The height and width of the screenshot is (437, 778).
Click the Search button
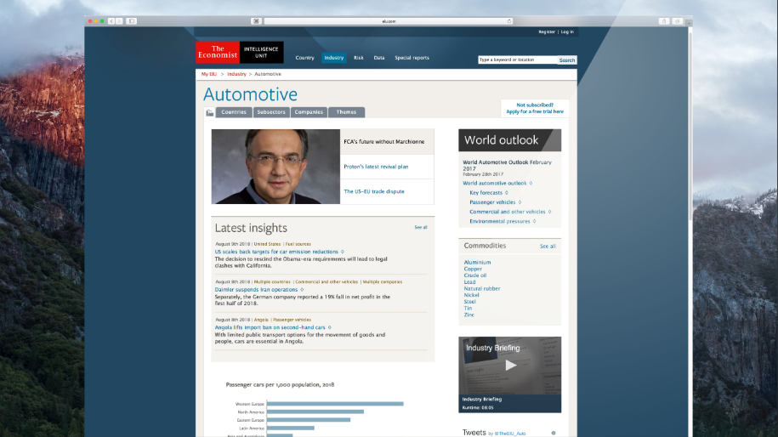pyautogui.click(x=567, y=60)
